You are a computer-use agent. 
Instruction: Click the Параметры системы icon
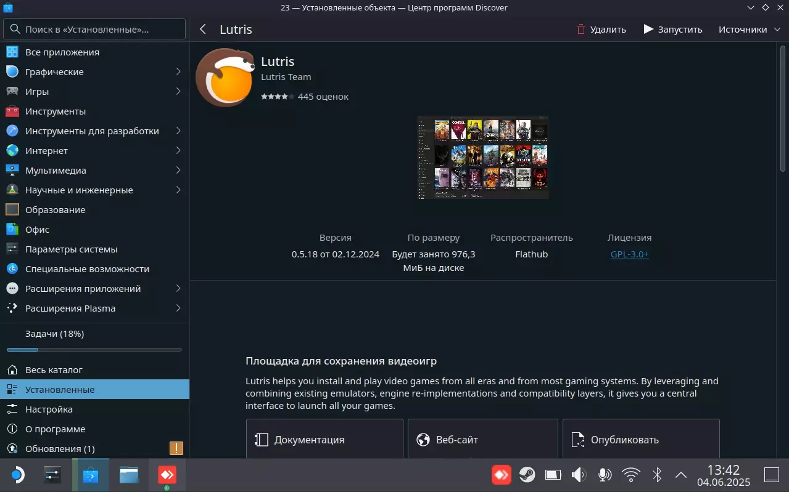pyautogui.click(x=12, y=249)
